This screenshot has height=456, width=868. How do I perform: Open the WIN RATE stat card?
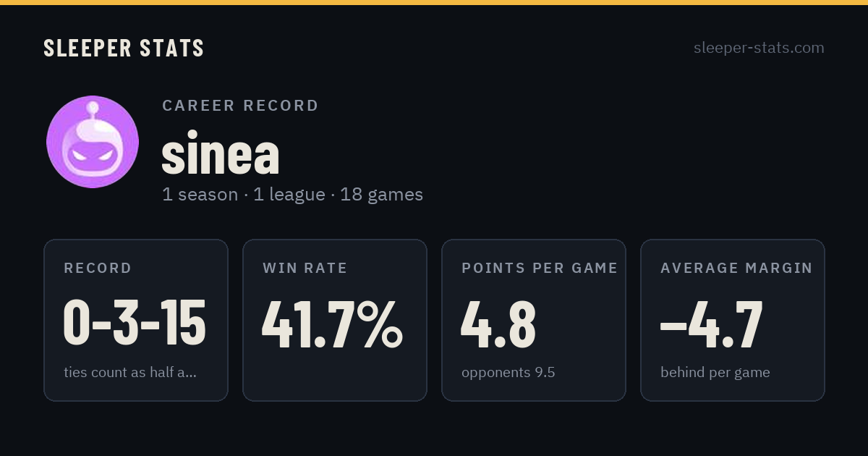[x=335, y=320]
